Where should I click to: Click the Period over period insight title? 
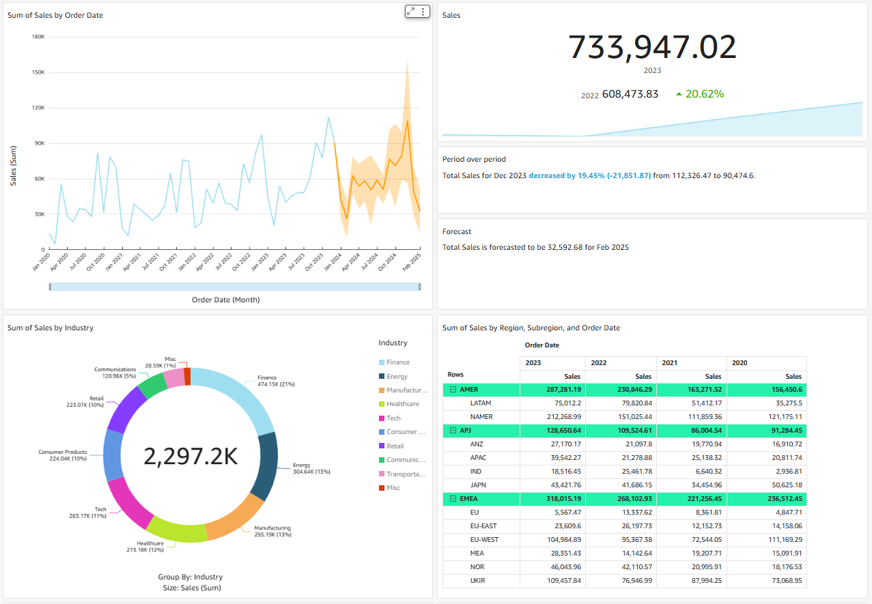474,159
